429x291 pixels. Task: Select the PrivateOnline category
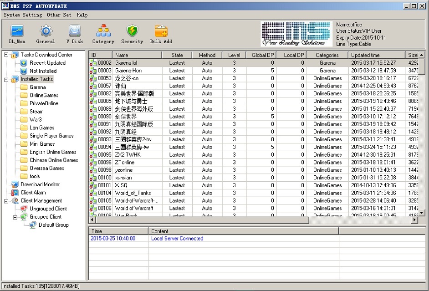click(x=44, y=103)
